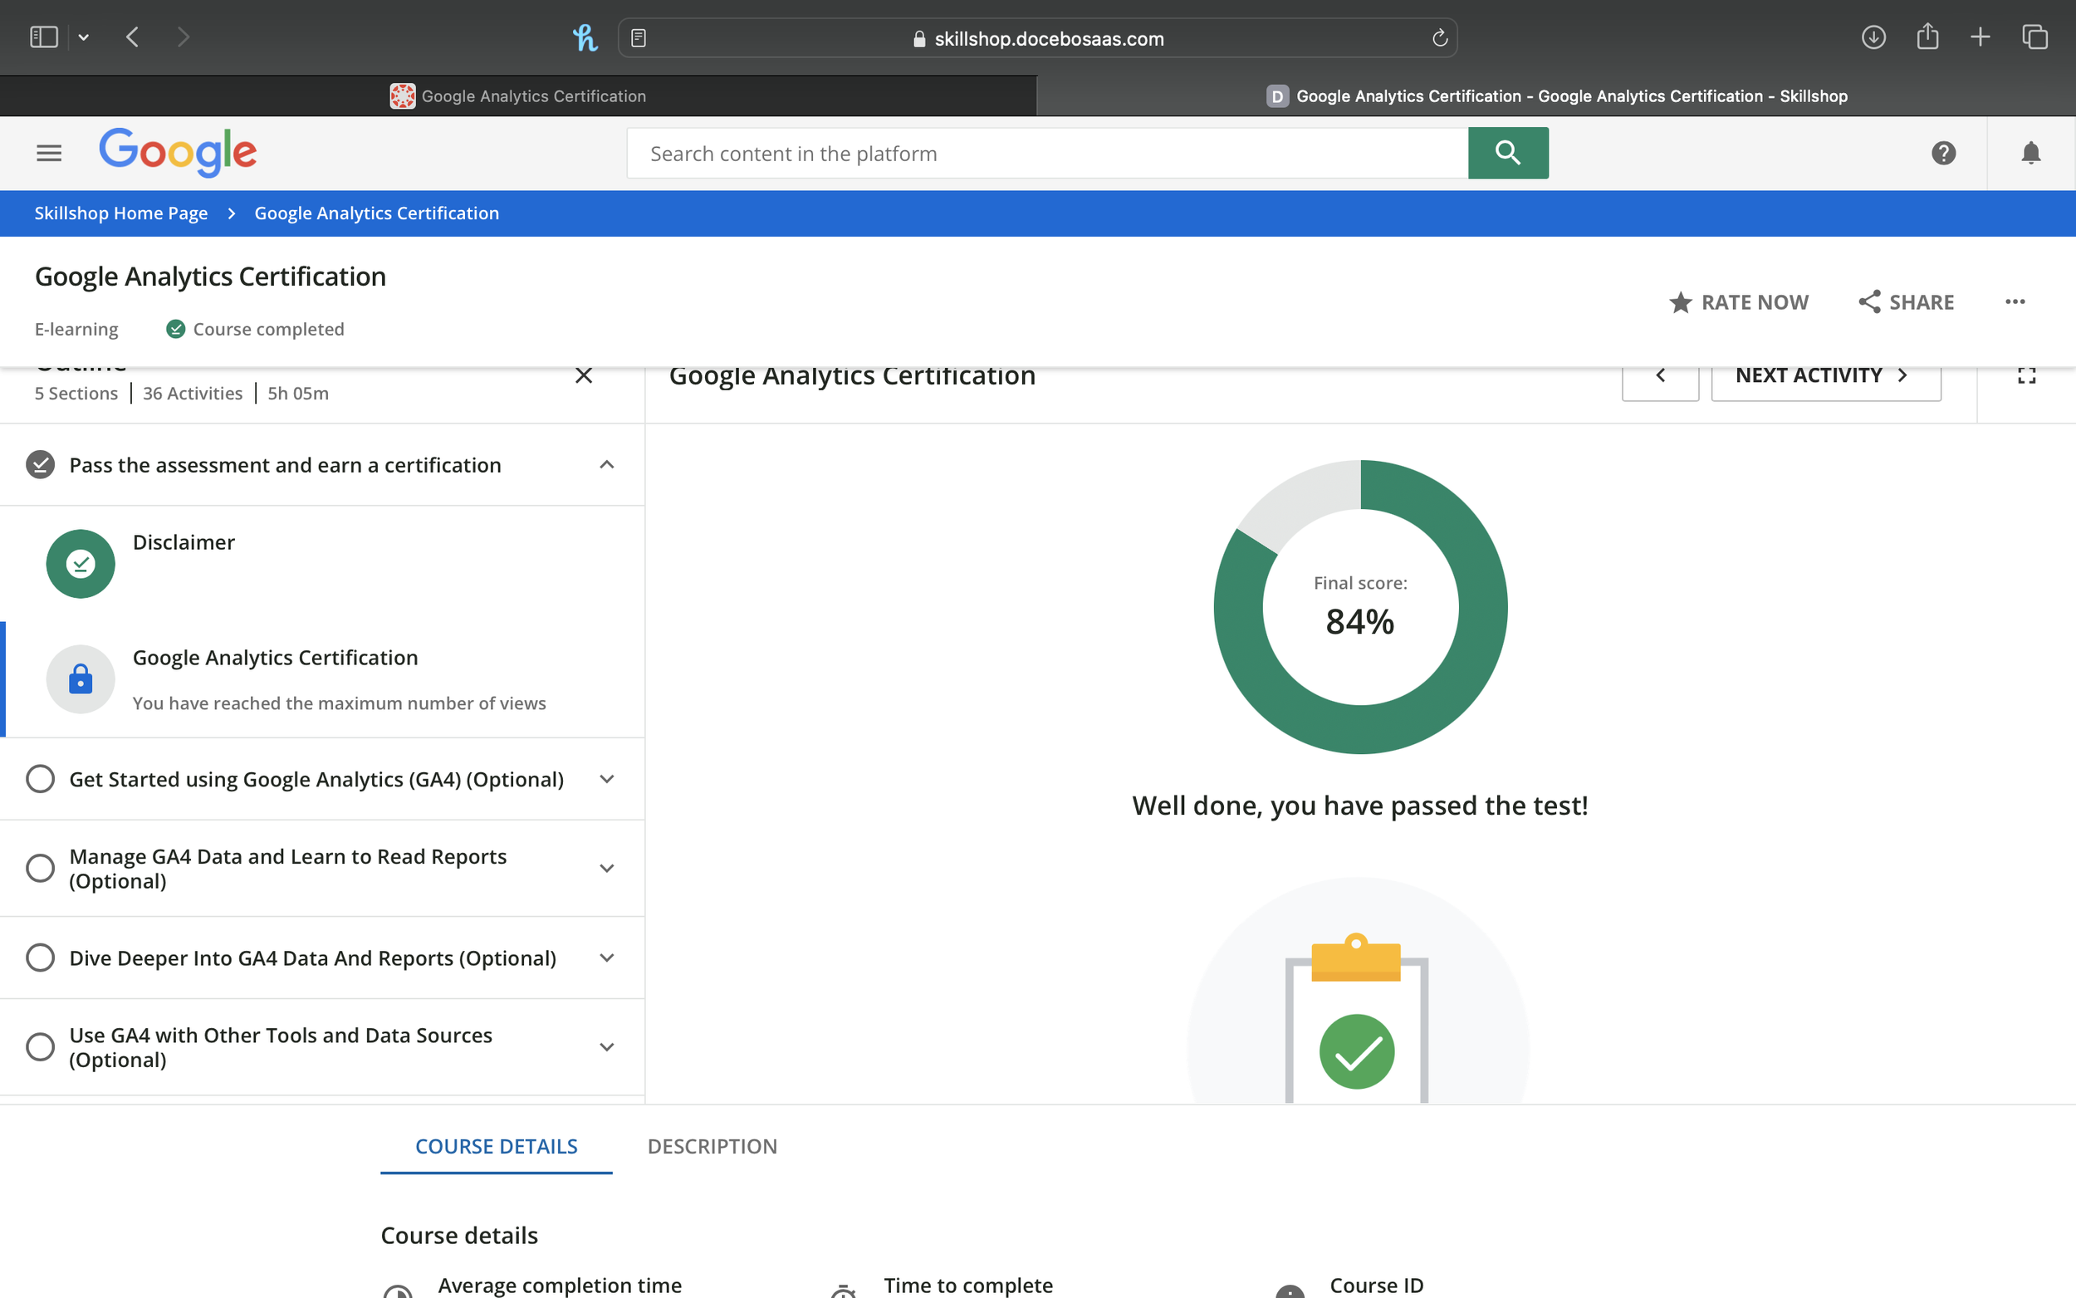This screenshot has width=2076, height=1298.
Task: Go forward in browser history
Action: click(183, 37)
